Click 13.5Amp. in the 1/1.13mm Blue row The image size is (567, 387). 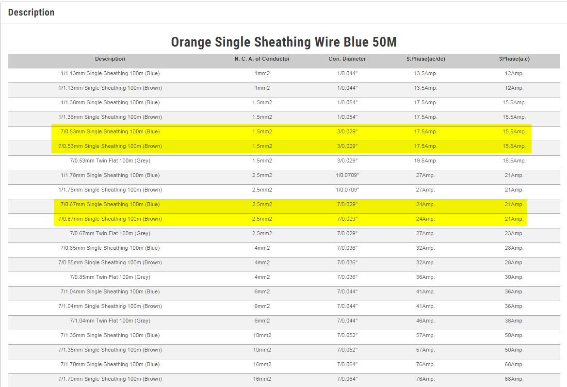click(x=425, y=73)
